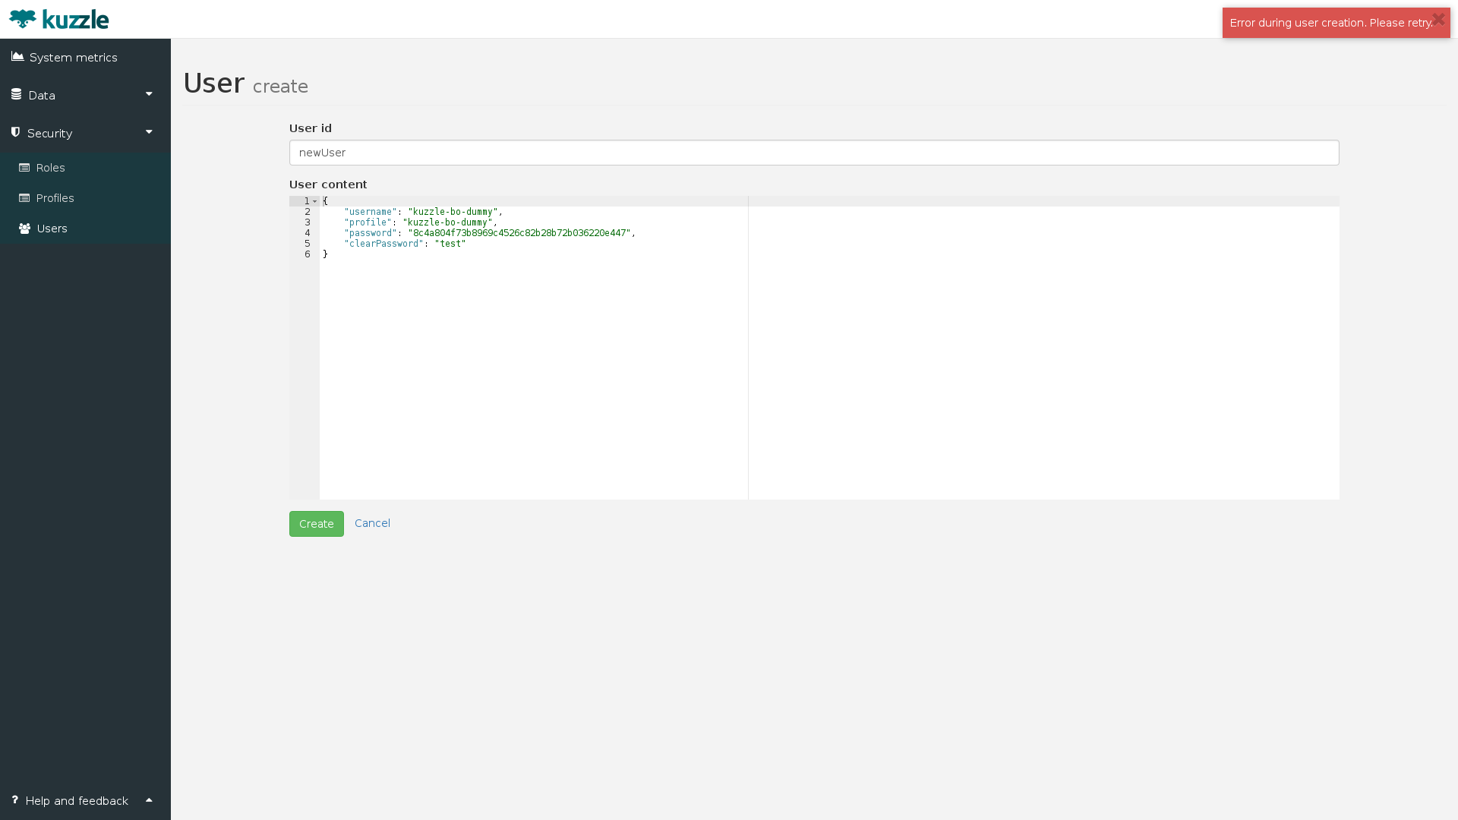
Task: Click the Profiles list icon
Action: [x=24, y=198]
